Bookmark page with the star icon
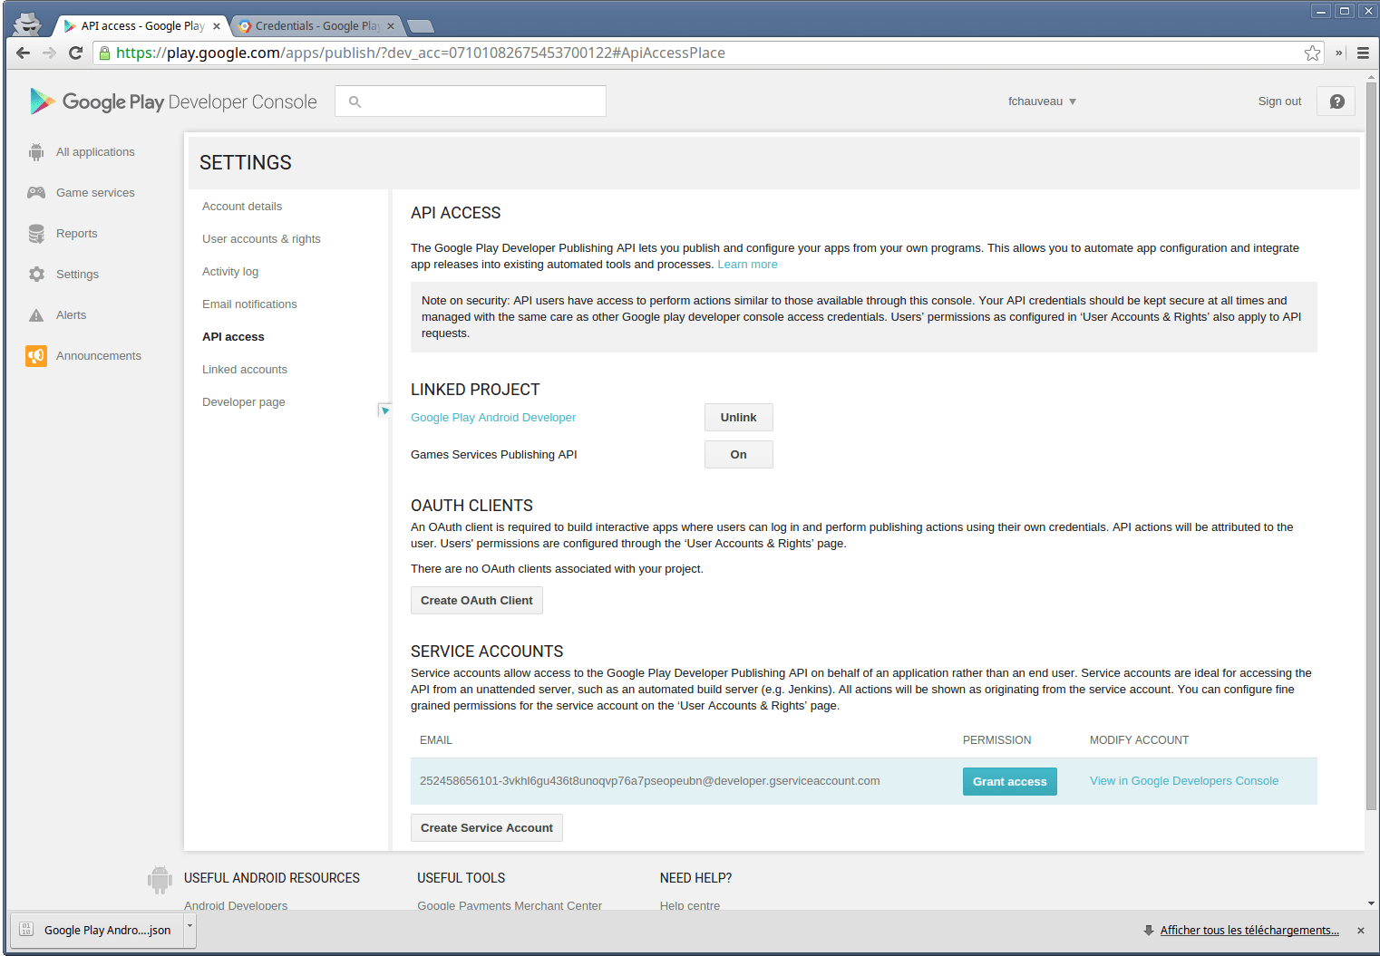This screenshot has height=956, width=1380. tap(1312, 53)
